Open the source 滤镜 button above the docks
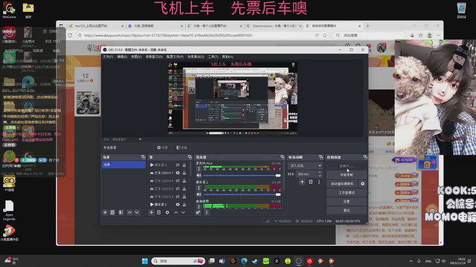The height and width of the screenshot is (267, 476). pyautogui.click(x=182, y=147)
